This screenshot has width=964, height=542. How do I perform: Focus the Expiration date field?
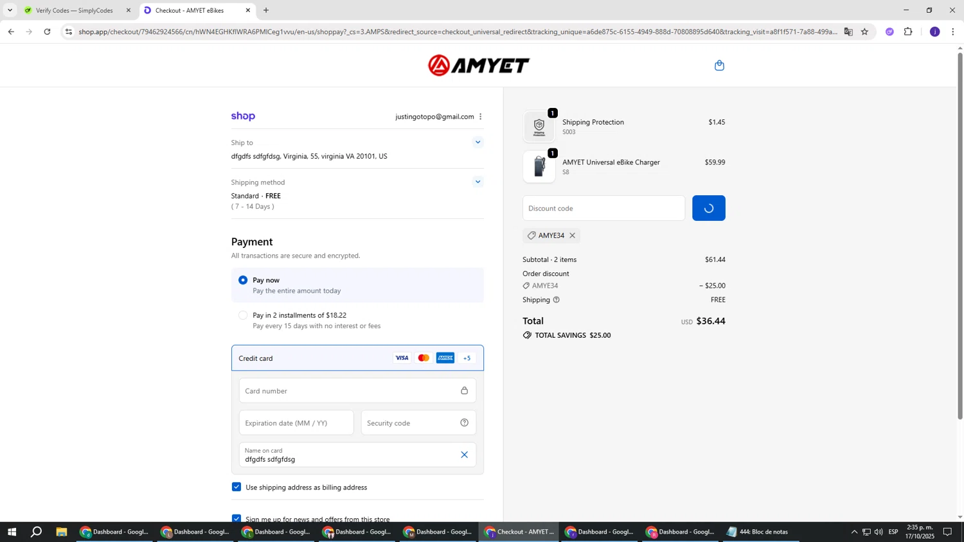(x=296, y=423)
